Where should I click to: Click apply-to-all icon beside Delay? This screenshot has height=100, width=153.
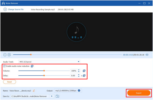[84, 76]
